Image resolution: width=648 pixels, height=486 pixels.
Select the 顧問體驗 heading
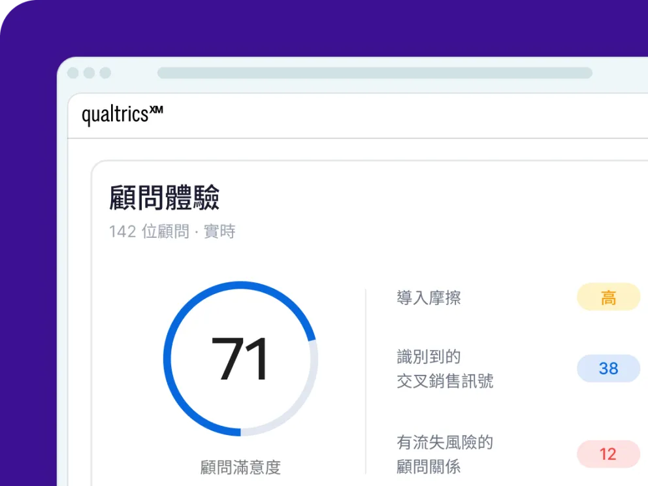click(x=164, y=197)
